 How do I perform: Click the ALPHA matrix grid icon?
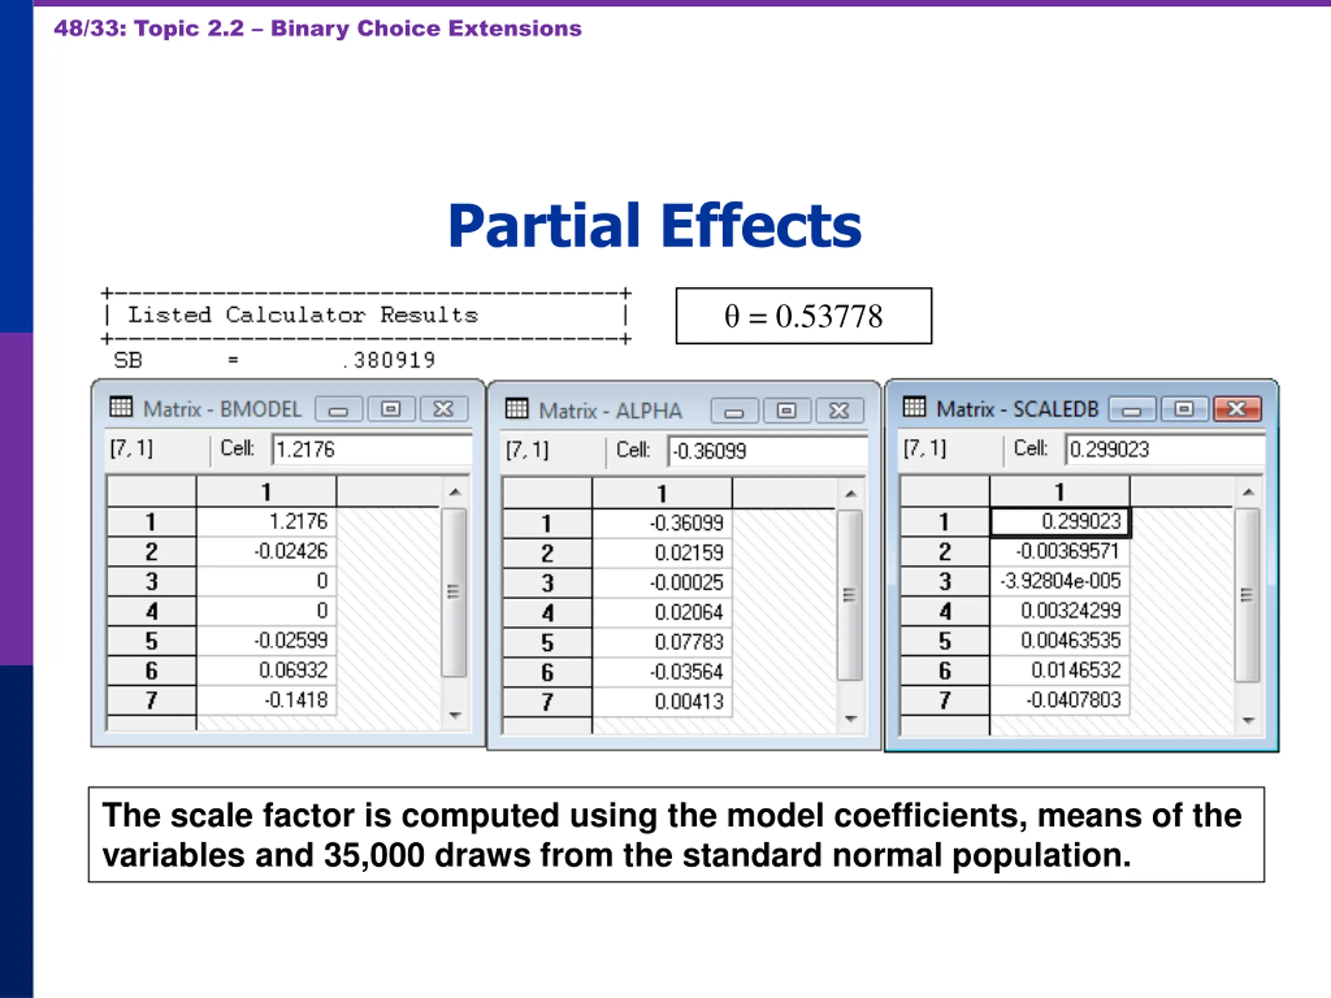[x=517, y=409]
